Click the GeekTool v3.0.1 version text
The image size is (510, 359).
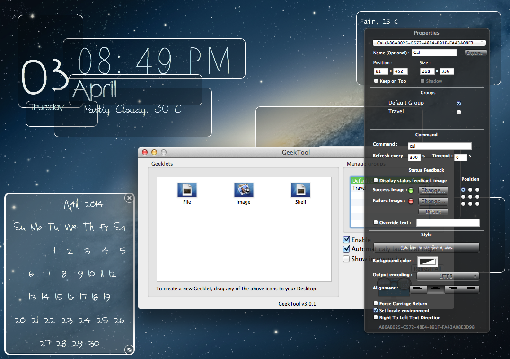coord(297,304)
